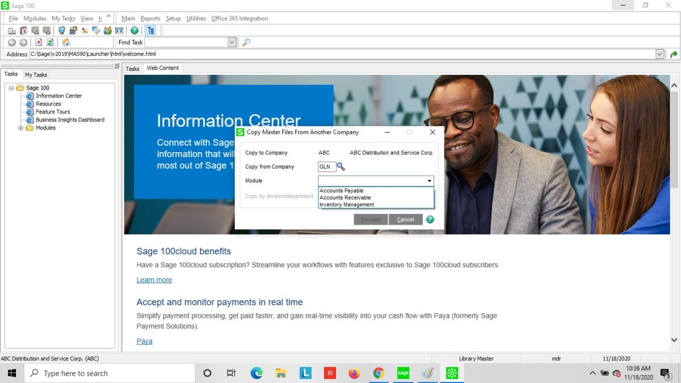The height and width of the screenshot is (383, 681).
Task: Collapse the Sage 100 tree node
Action: click(x=12, y=87)
